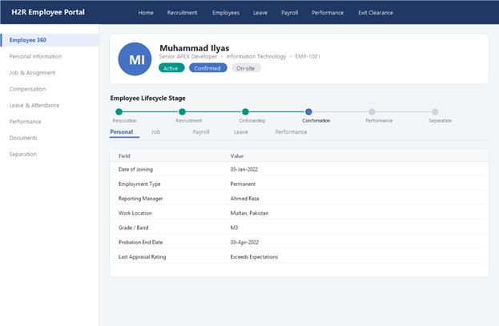Image resolution: width=499 pixels, height=326 pixels.
Task: Click the M3 grade value
Action: (234, 227)
